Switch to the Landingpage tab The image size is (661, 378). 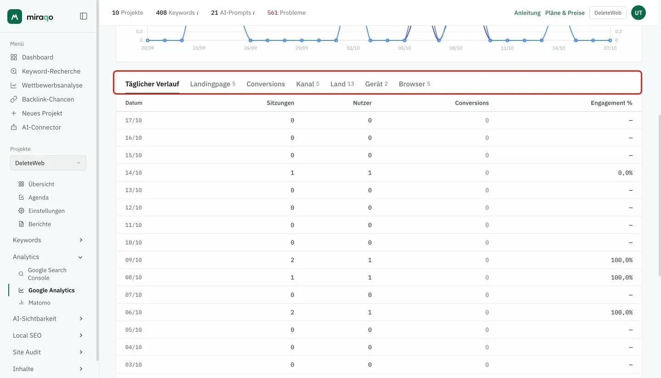tap(213, 84)
